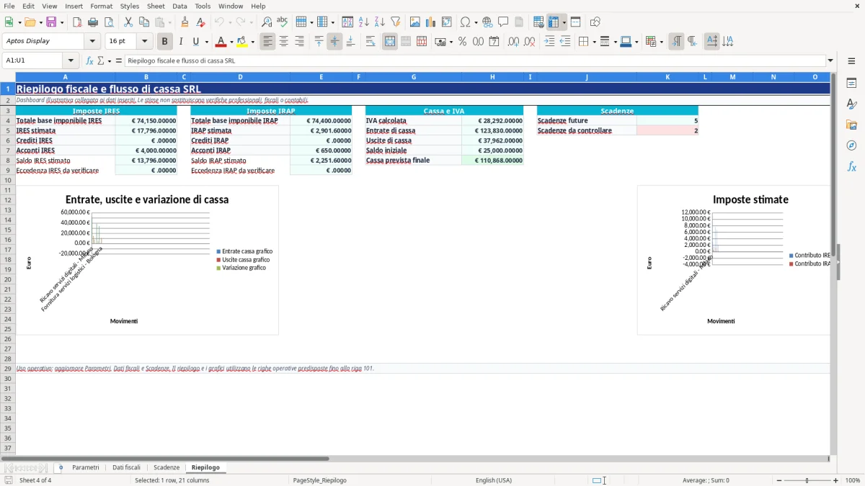Click the zoom in plus button
This screenshot has width=865, height=486.
pyautogui.click(x=836, y=480)
